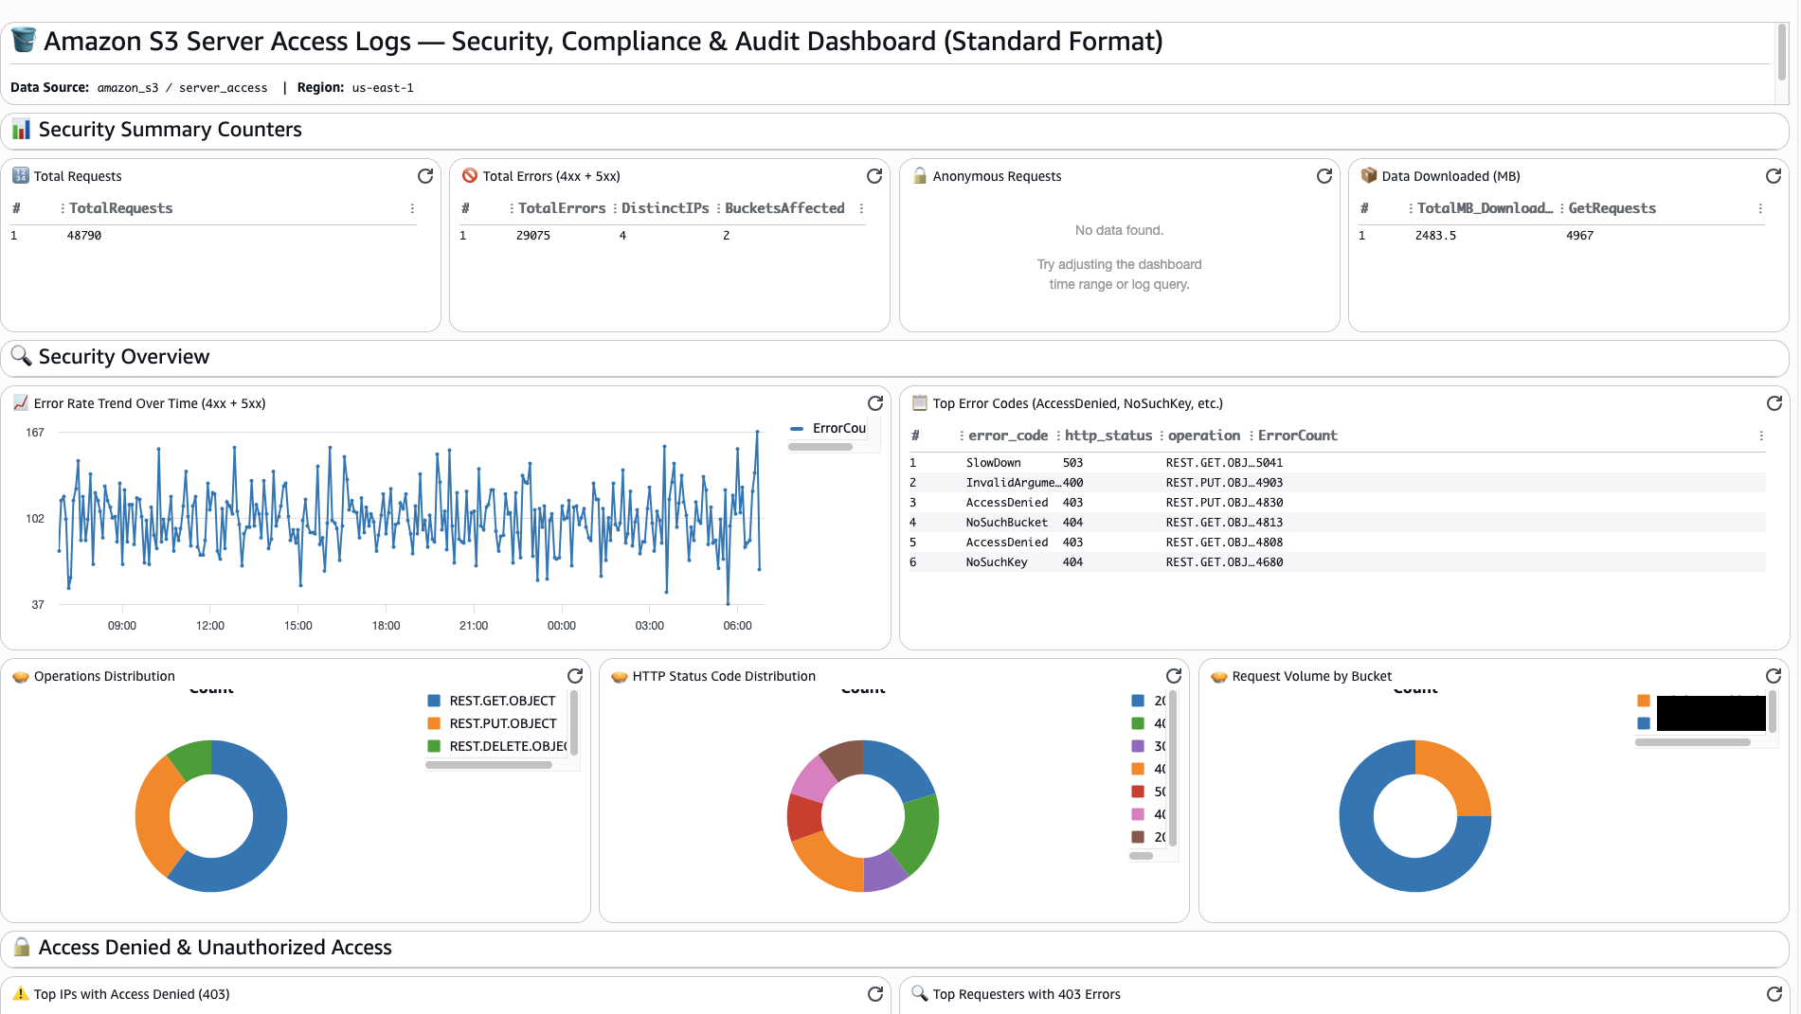Image resolution: width=1801 pixels, height=1014 pixels.
Task: Sort by DistinctIPs column header
Action: click(x=665, y=208)
